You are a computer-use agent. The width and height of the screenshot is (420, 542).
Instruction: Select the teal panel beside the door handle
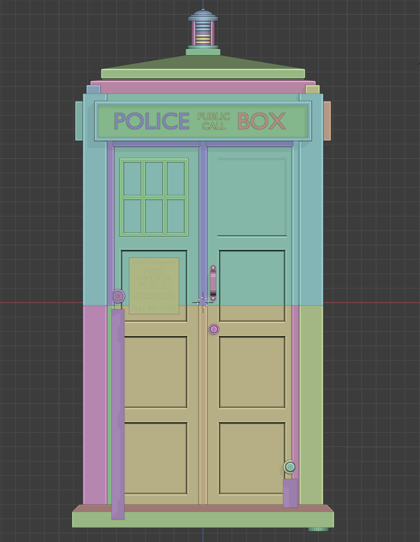tap(252, 286)
